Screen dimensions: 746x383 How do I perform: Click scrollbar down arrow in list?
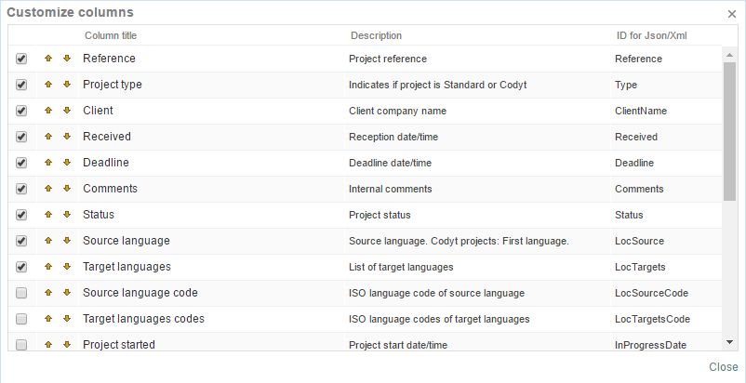[x=729, y=343]
